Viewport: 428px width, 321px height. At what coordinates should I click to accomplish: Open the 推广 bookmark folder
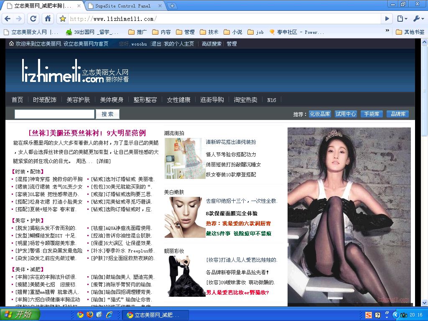tap(138, 32)
